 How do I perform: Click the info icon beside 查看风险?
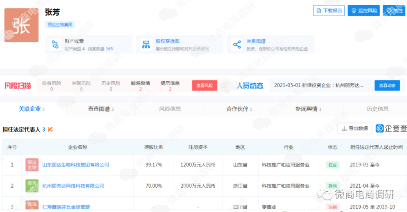(x=223, y=85)
